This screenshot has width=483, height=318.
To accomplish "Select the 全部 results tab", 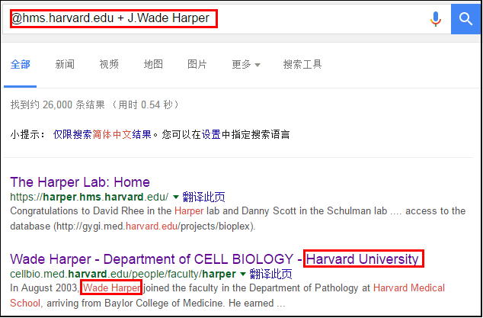I will pos(21,64).
